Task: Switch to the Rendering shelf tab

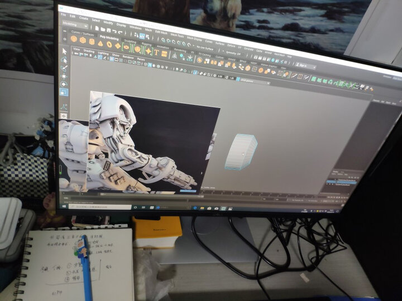Action: pyautogui.click(x=180, y=50)
